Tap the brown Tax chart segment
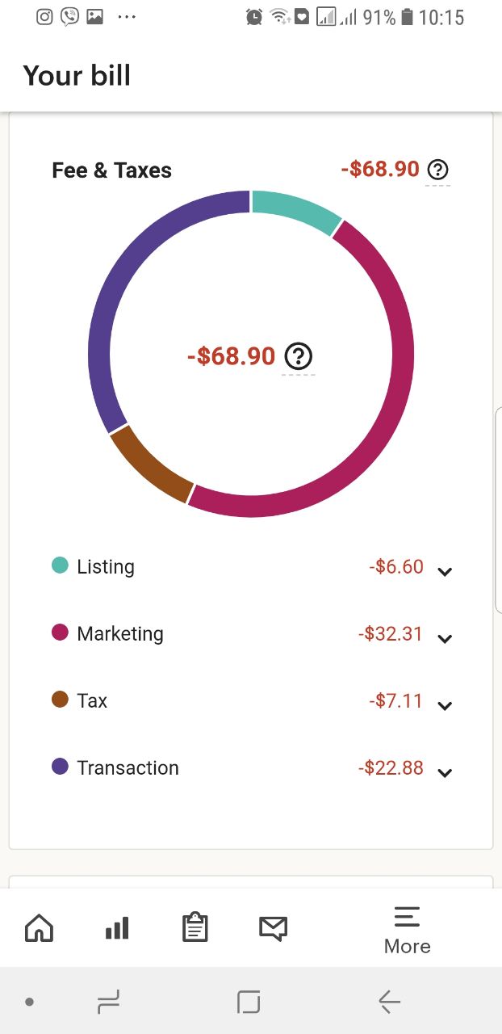The image size is (502, 1034). (149, 467)
